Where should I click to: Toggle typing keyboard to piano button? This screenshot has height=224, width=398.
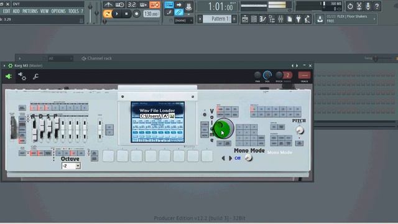click(169, 5)
